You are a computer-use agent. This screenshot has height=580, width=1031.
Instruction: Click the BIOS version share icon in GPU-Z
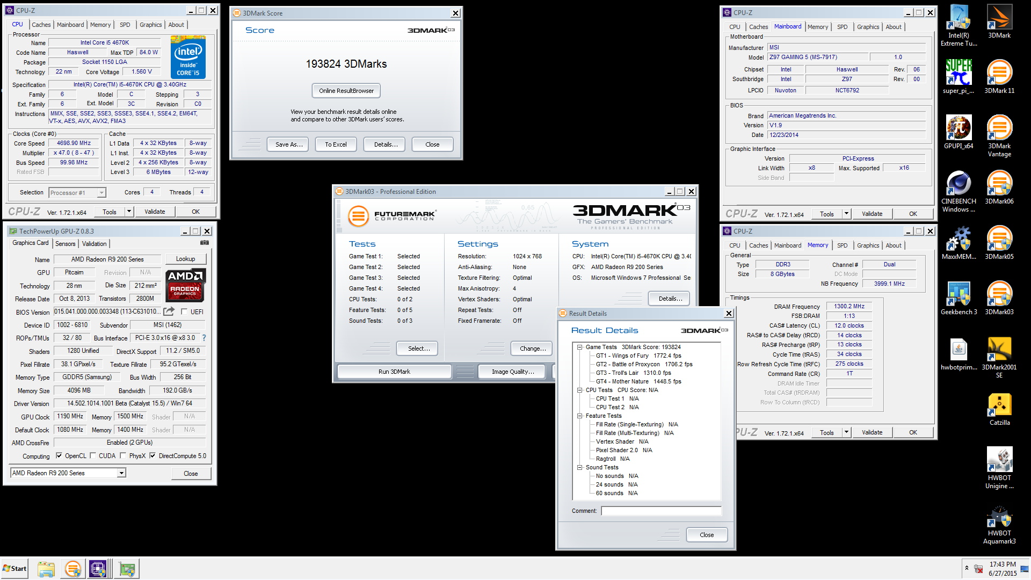[169, 311]
